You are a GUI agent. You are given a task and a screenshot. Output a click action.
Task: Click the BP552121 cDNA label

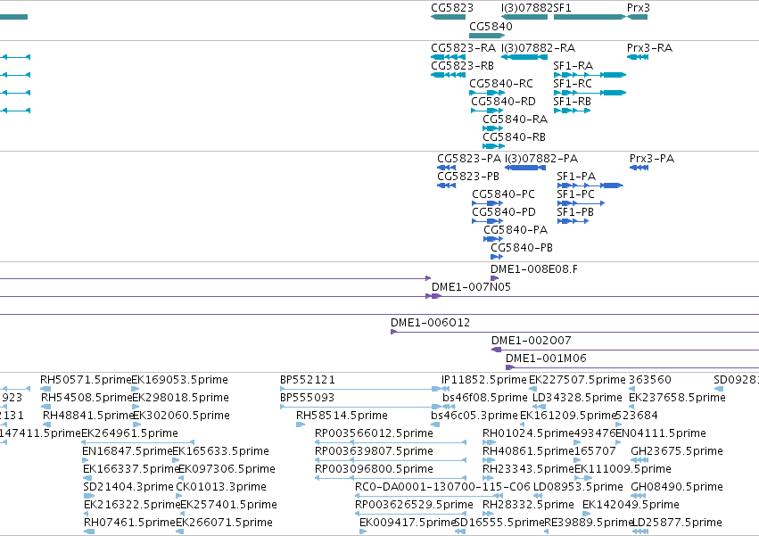click(308, 380)
